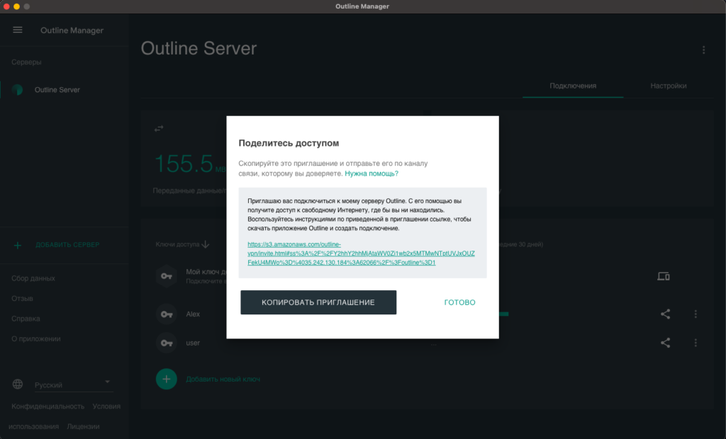Open Лицензии link
The width and height of the screenshot is (726, 439).
84,426
